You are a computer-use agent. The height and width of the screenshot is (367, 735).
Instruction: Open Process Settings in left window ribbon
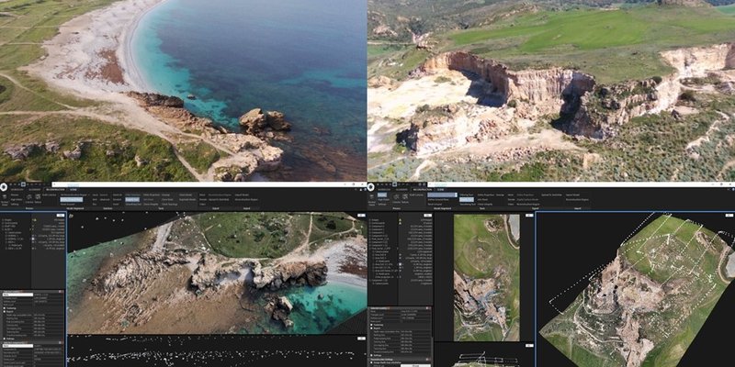tap(15, 204)
